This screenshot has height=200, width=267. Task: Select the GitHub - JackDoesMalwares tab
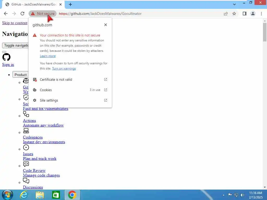click(x=33, y=4)
